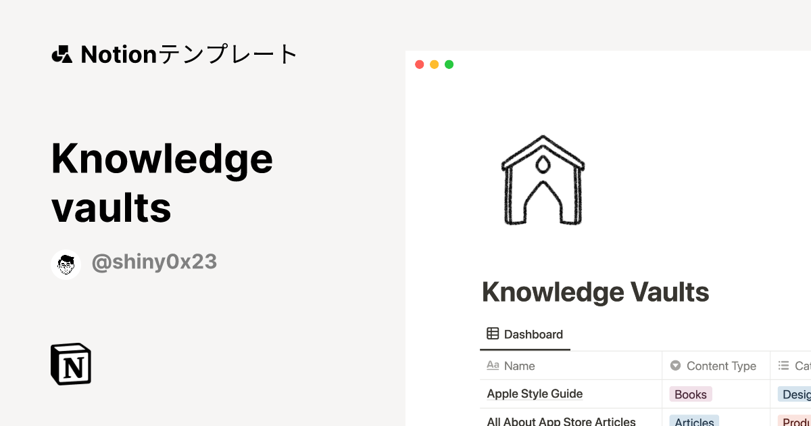Click the Design category tag

[796, 394]
